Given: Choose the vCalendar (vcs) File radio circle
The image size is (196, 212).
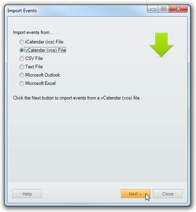Looking at the screenshot, I should (x=22, y=50).
